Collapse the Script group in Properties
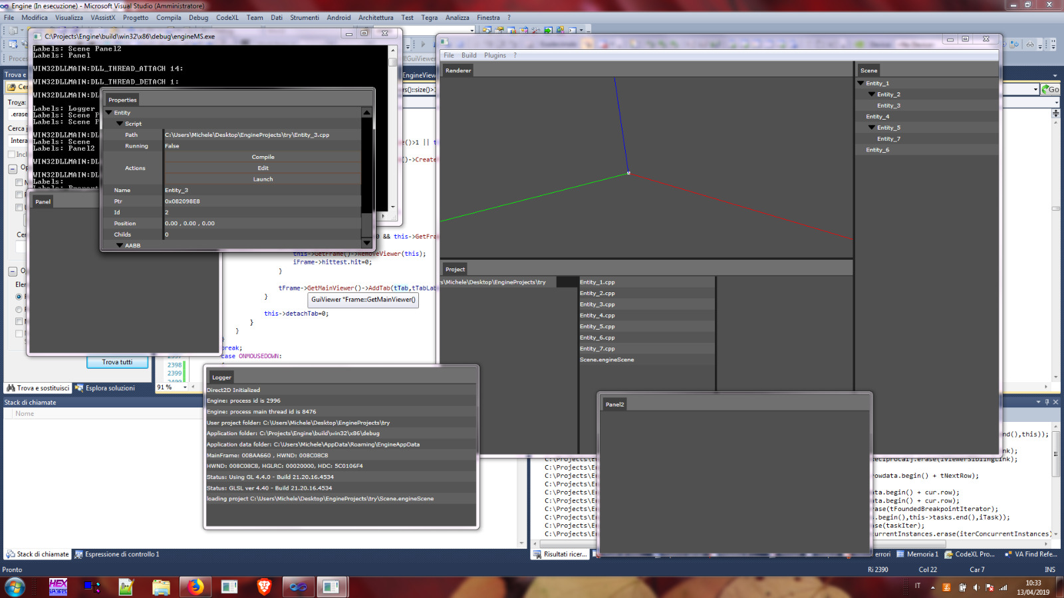This screenshot has height=598, width=1064. 120,124
